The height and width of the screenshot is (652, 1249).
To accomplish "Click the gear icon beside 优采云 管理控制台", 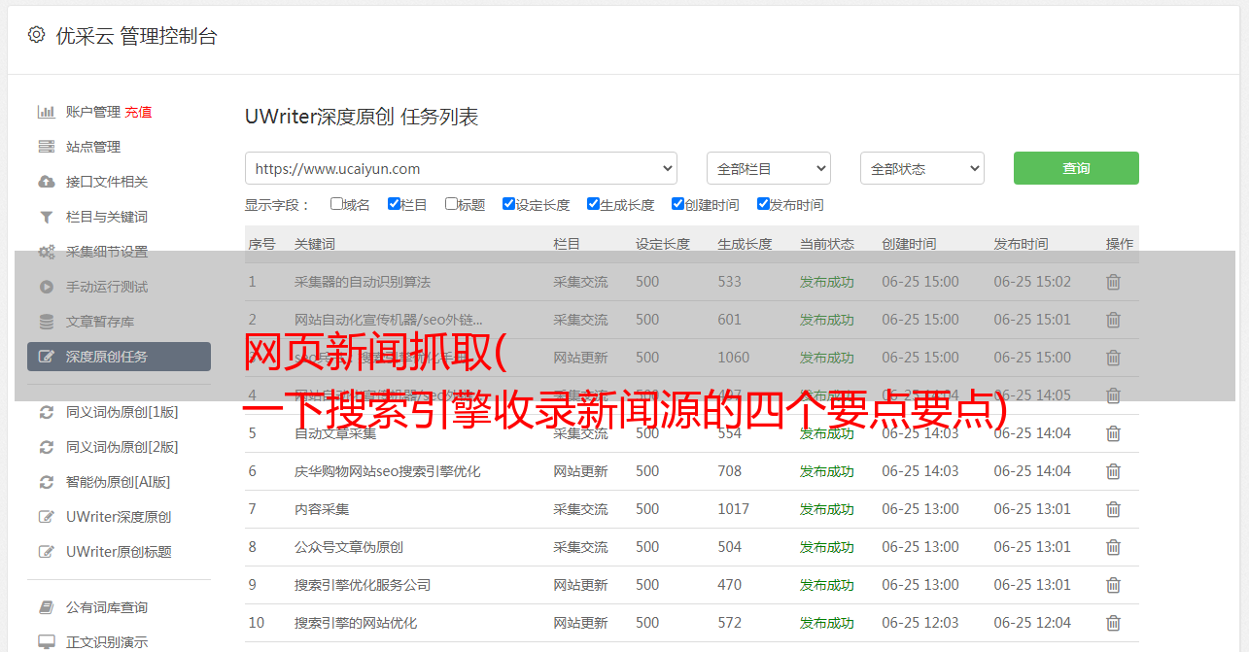I will (x=36, y=35).
